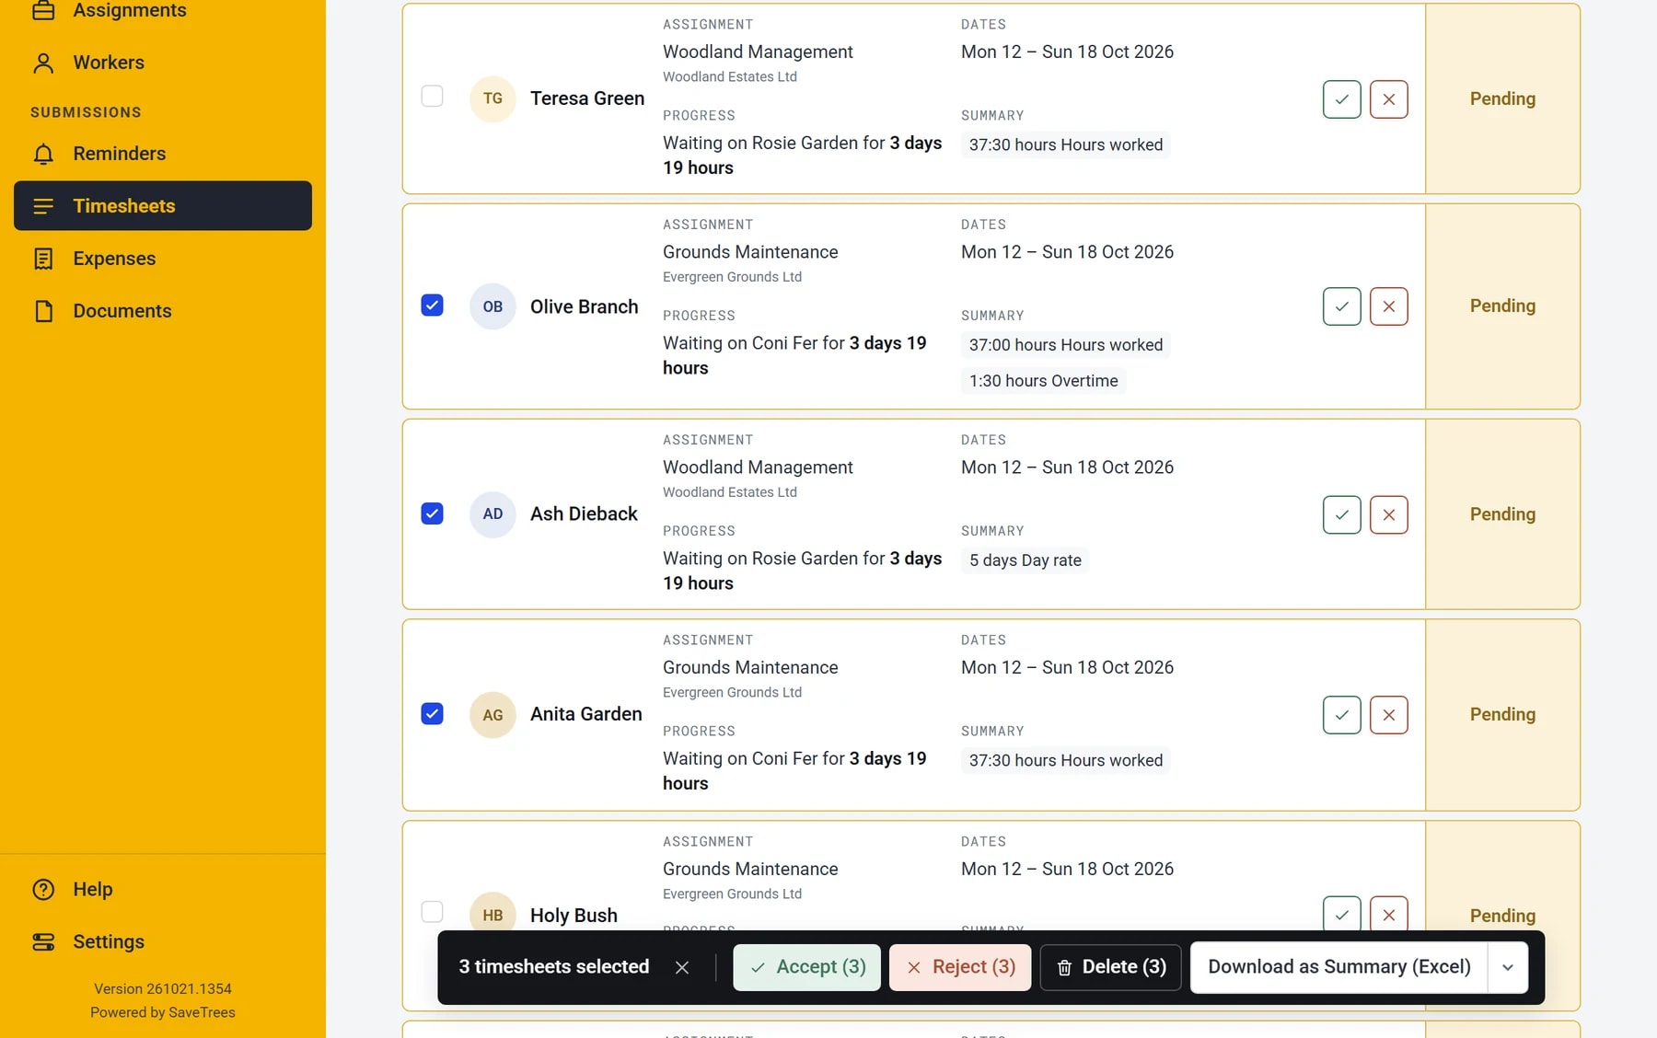This screenshot has width=1657, height=1038.
Task: Approve Holy Bush's timesheet with checkmark icon
Action: click(x=1341, y=915)
